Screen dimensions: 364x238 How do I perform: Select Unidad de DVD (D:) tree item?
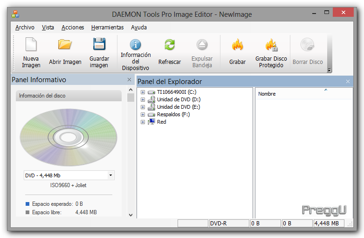pos(179,99)
